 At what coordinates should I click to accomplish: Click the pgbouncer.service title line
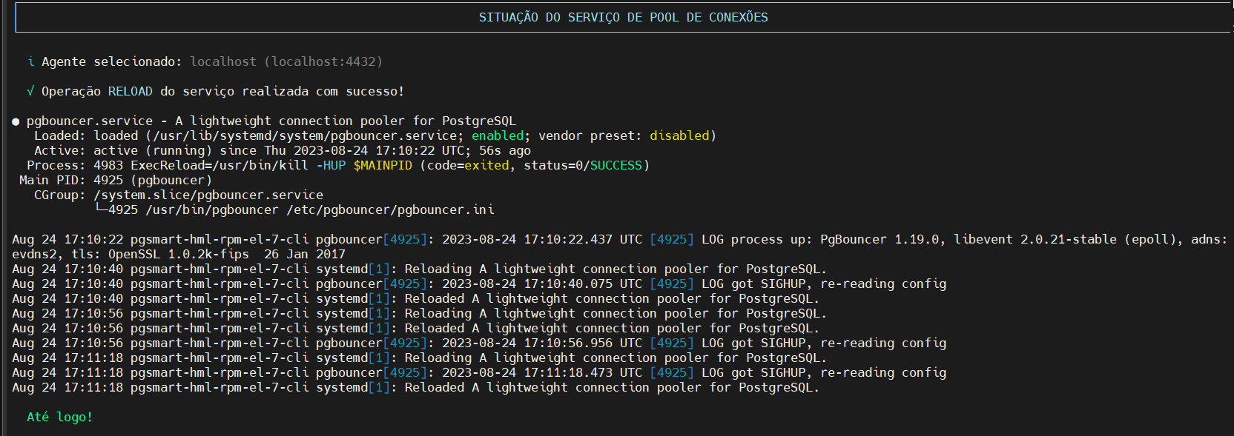tap(271, 121)
